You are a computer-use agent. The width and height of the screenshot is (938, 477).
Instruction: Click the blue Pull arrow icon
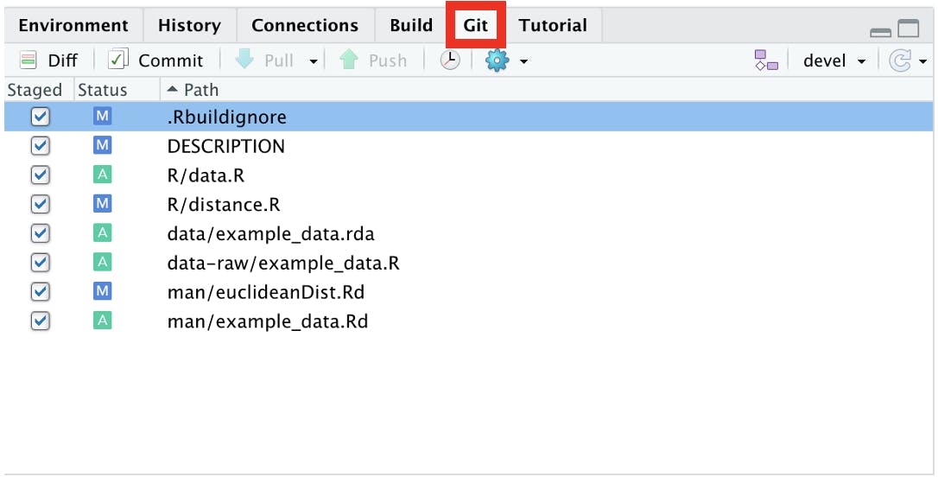(x=244, y=60)
